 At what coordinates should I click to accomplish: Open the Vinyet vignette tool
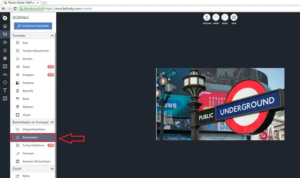tap(33, 115)
